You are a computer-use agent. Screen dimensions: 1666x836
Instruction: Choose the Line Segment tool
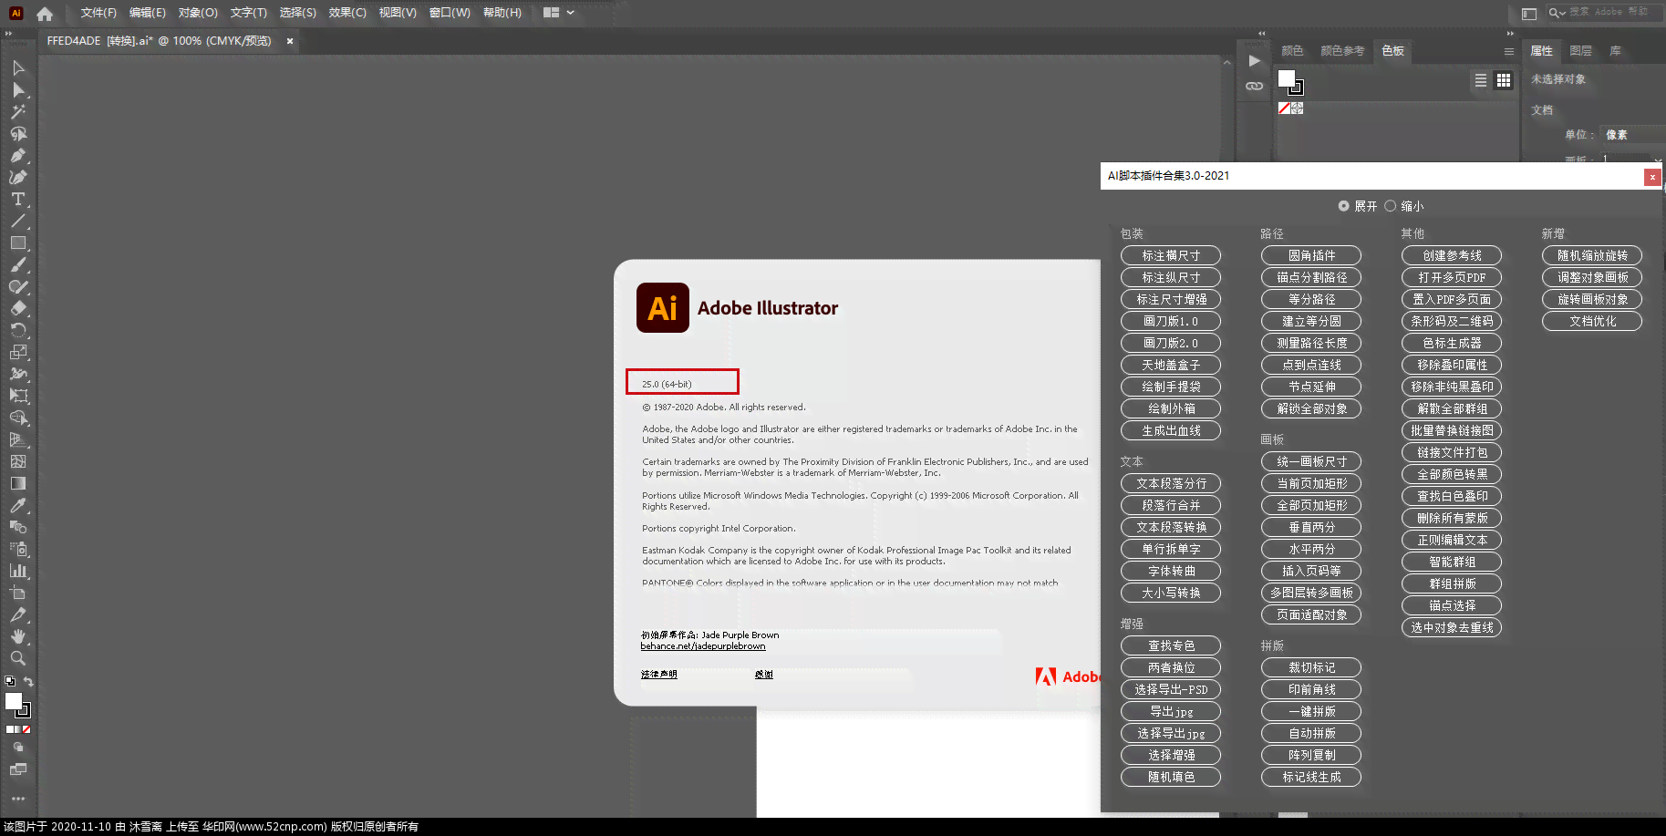(x=18, y=222)
